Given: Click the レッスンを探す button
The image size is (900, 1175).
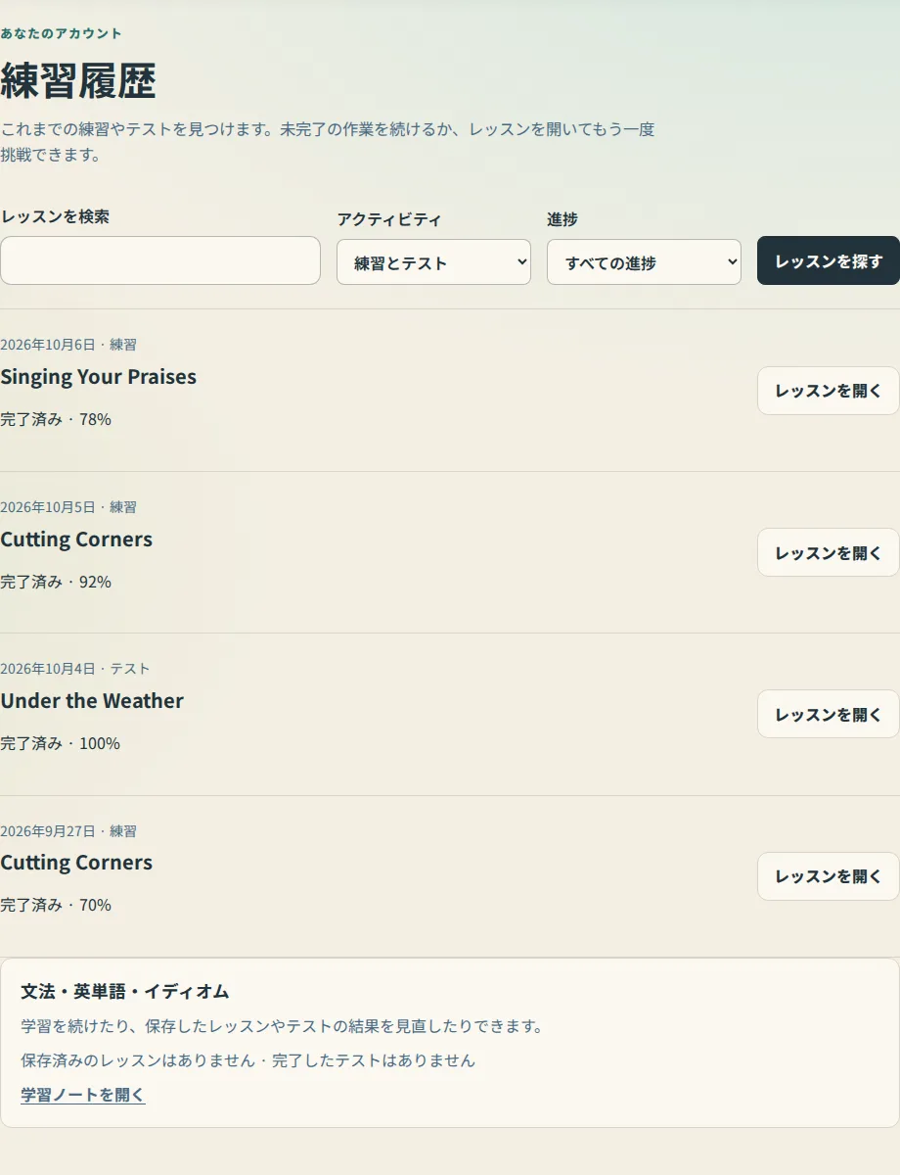Looking at the screenshot, I should (x=829, y=260).
